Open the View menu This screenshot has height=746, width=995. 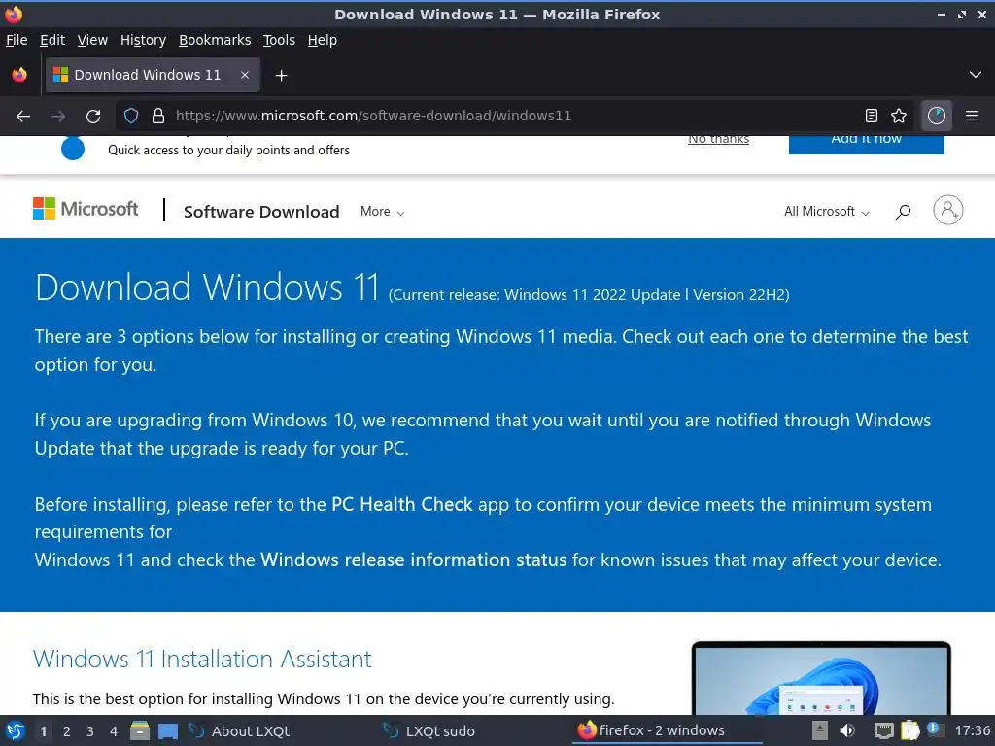(x=92, y=40)
